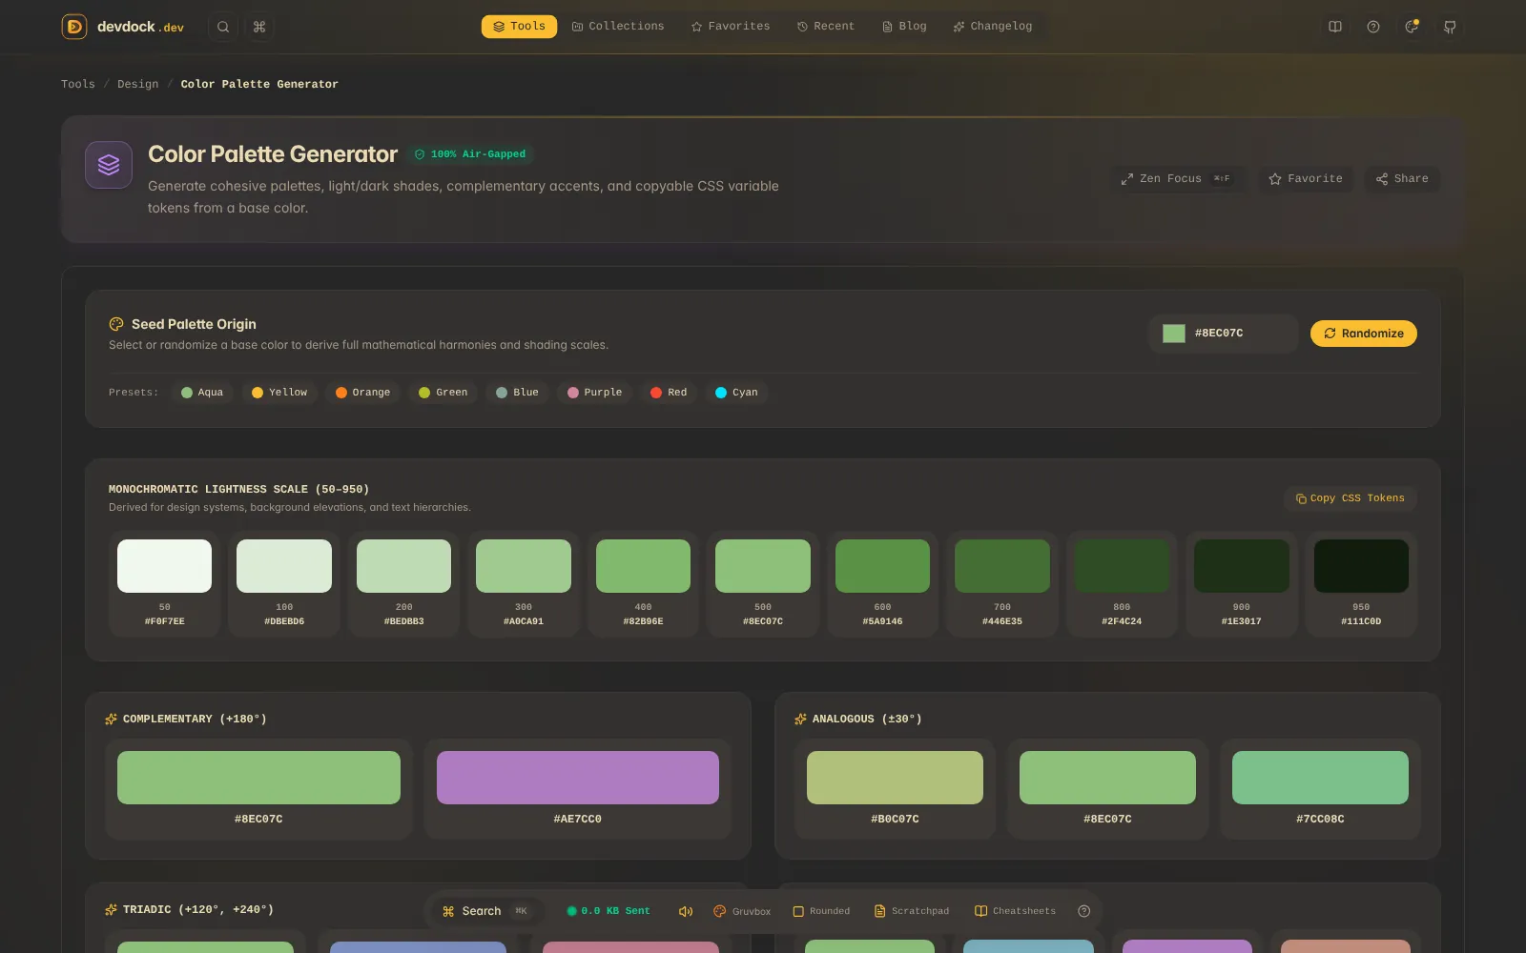Click the help icon in the bottom dock
The width and height of the screenshot is (1526, 953).
click(1083, 911)
